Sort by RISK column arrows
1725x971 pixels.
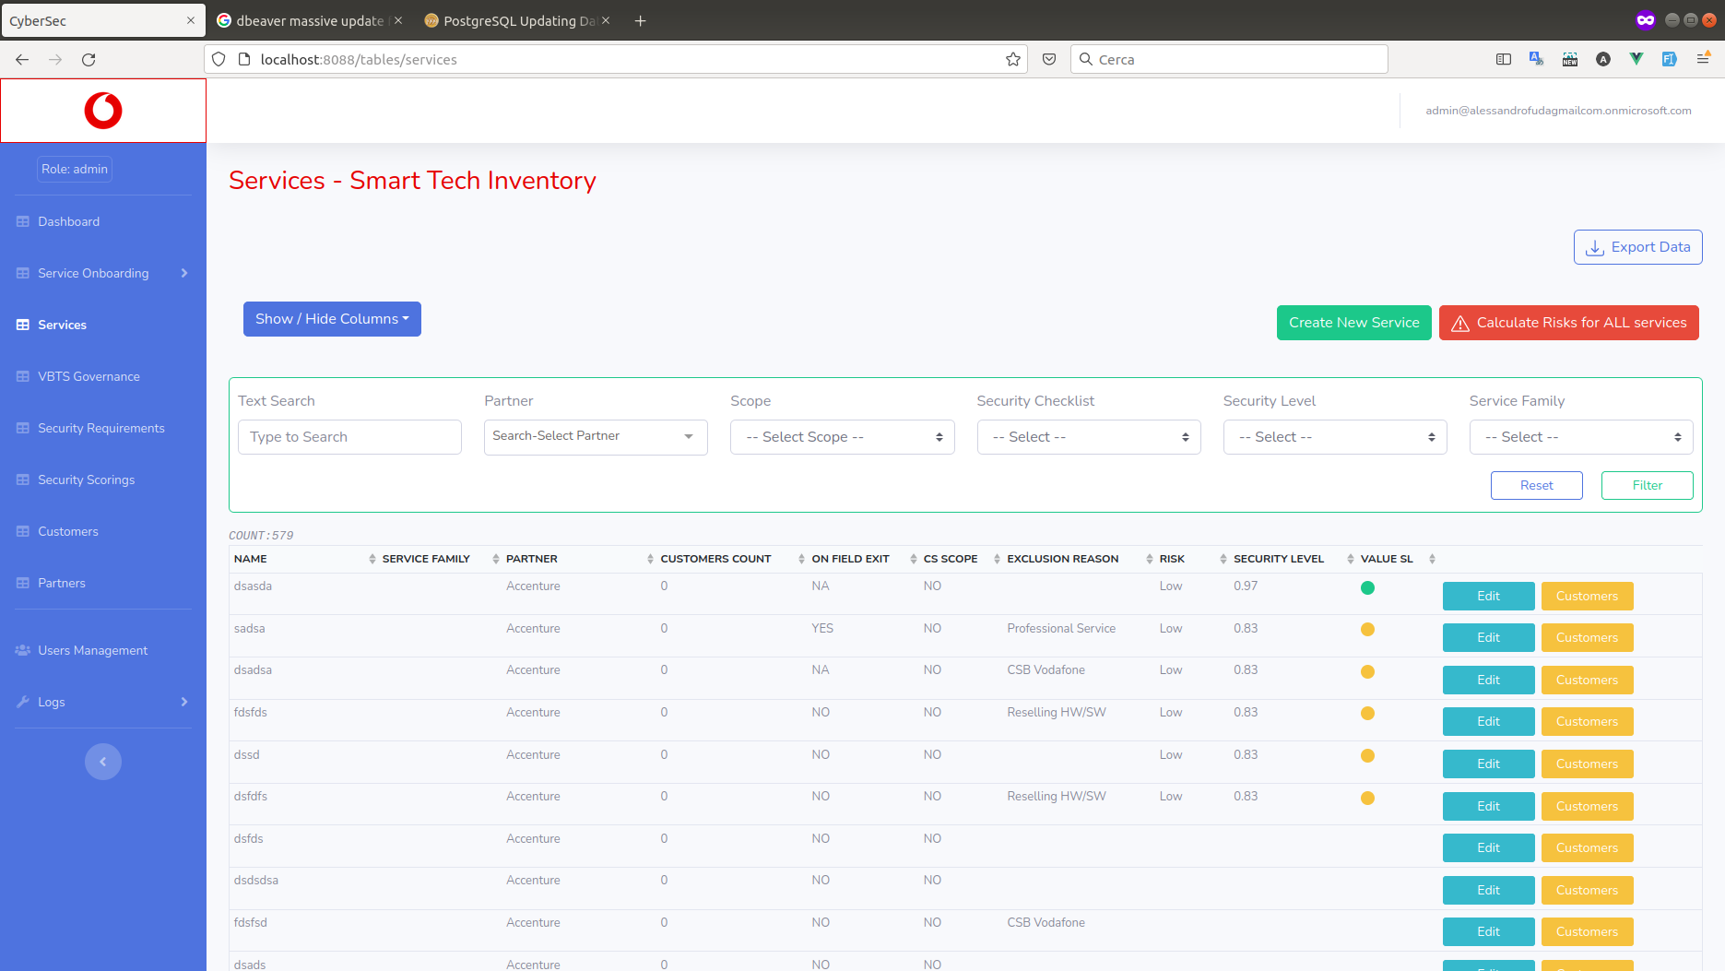[x=1223, y=559]
